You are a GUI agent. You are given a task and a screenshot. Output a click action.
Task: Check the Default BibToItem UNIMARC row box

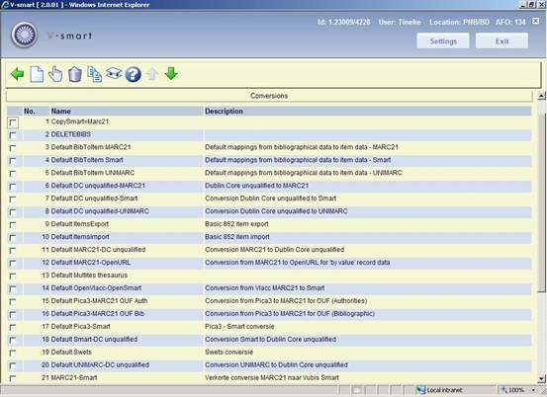(x=13, y=174)
